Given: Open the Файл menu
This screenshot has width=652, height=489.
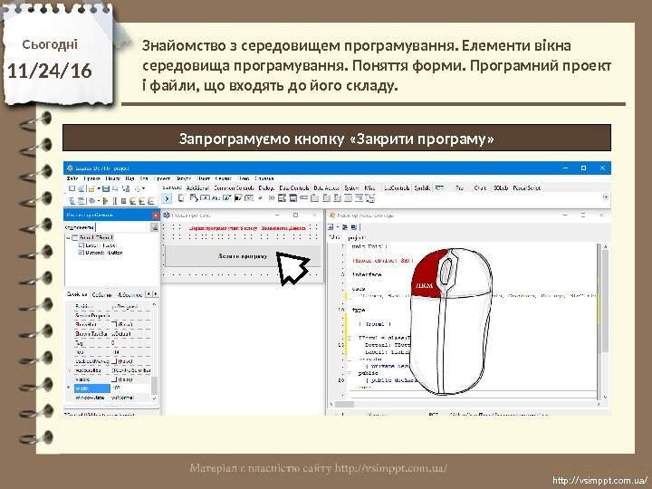Looking at the screenshot, I should click(72, 178).
